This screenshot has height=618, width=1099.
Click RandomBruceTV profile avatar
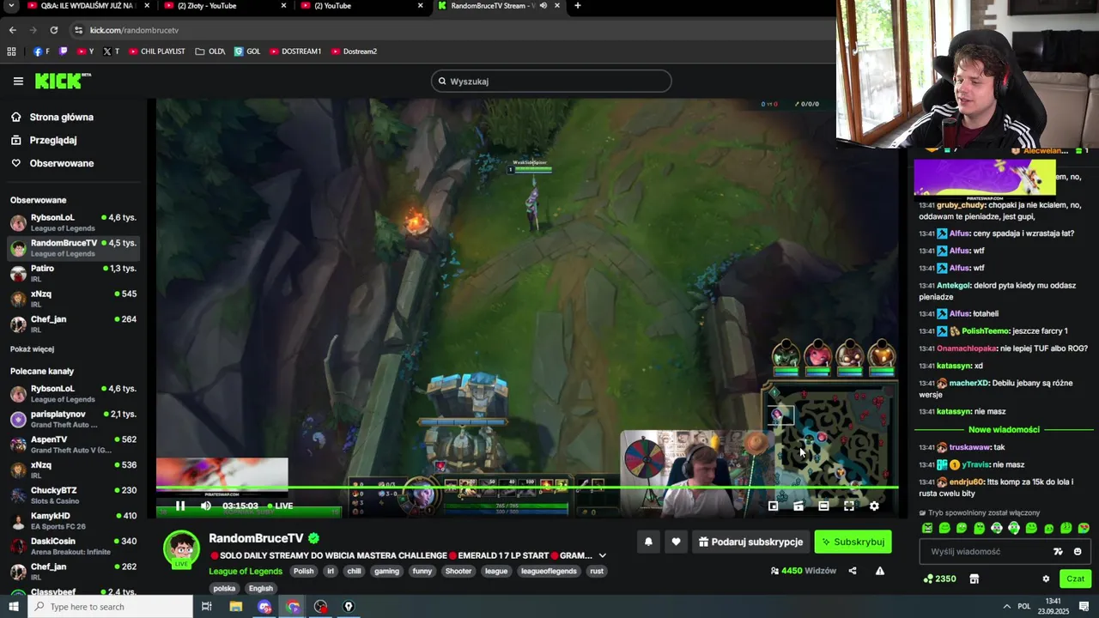tap(182, 549)
